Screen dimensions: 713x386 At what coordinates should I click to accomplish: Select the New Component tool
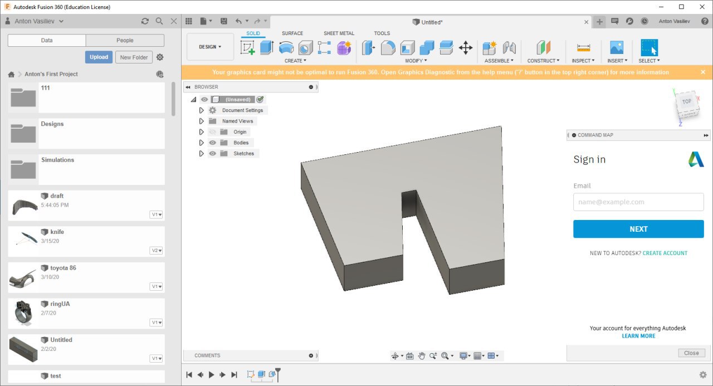pyautogui.click(x=490, y=47)
